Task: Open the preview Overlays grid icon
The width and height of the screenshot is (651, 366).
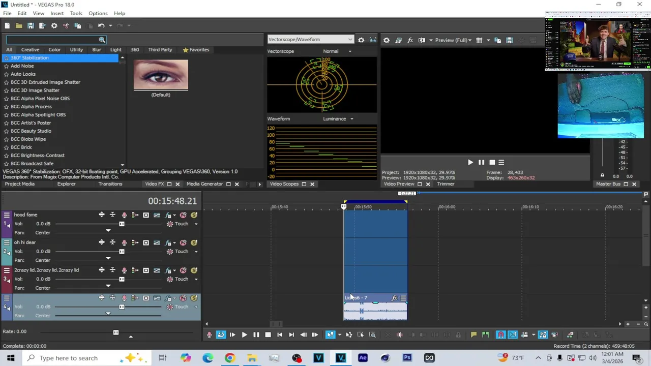Action: coord(479,40)
